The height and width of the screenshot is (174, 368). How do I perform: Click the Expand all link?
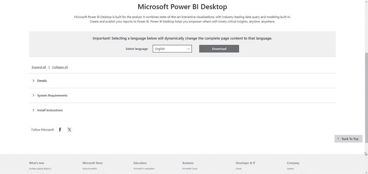pos(39,67)
